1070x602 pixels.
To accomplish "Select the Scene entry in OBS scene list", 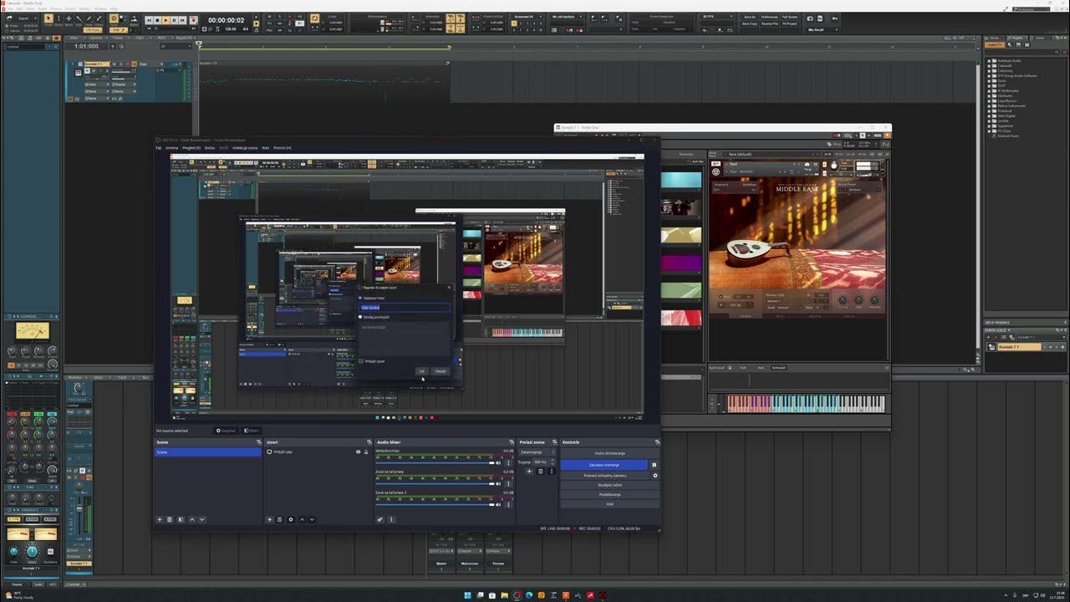I will coord(207,452).
